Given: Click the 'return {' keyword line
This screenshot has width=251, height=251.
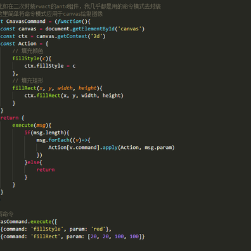Looking at the screenshot, I should (12, 118).
